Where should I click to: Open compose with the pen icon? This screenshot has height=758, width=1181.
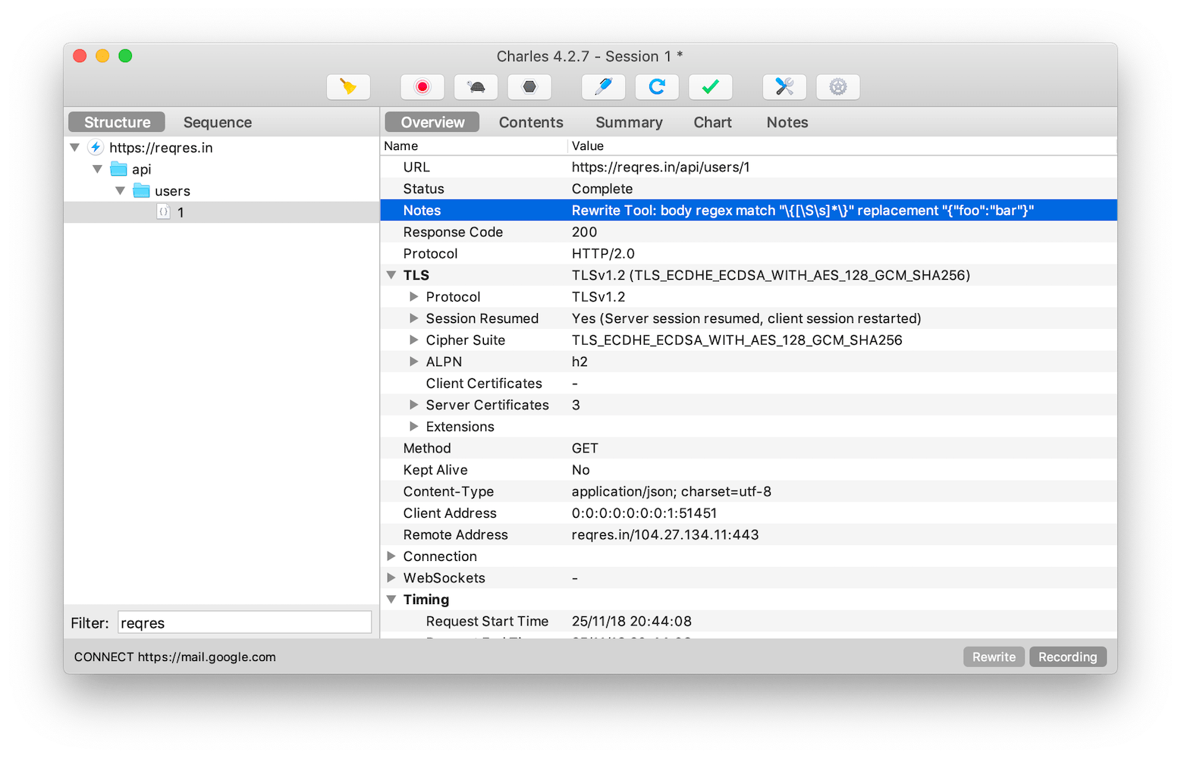[x=603, y=86]
